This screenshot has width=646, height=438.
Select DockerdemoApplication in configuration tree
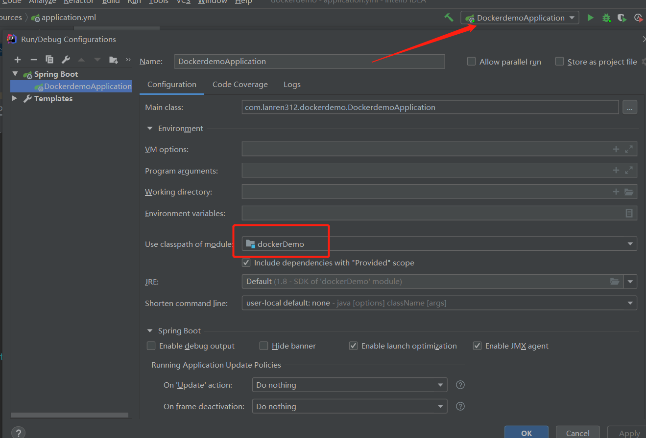(x=71, y=86)
